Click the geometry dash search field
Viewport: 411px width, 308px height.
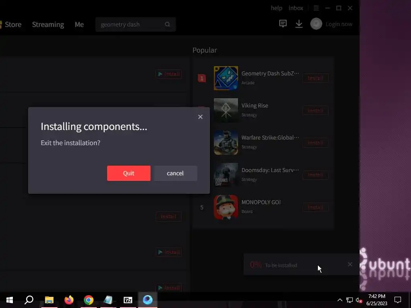click(136, 24)
